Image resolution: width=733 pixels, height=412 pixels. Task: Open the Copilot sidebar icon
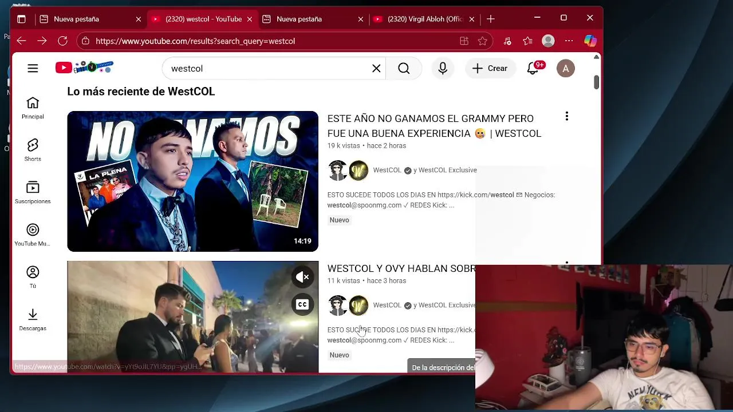click(x=590, y=41)
